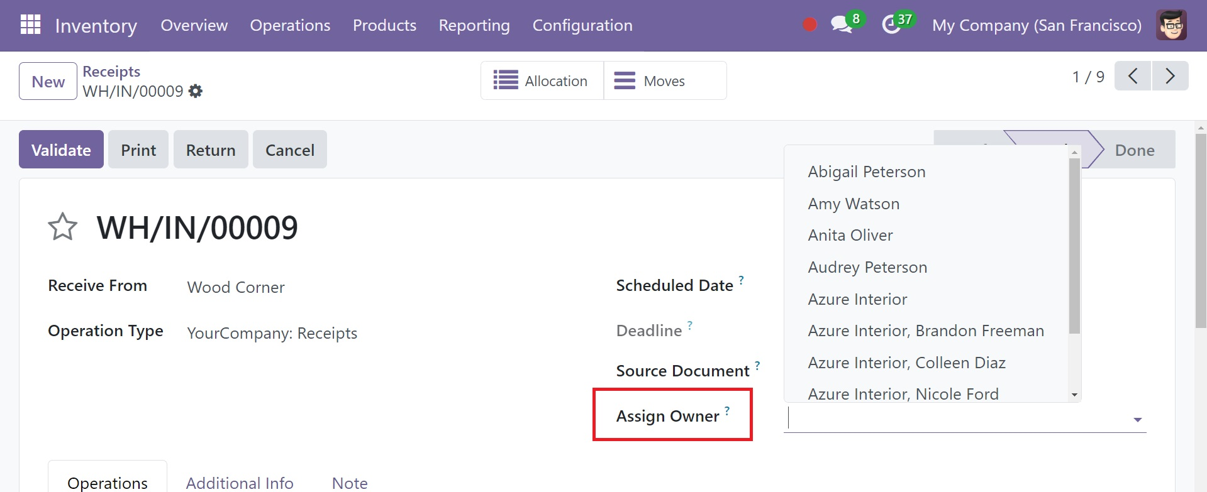This screenshot has height=492, width=1207.
Task: Click the dropdown list scroll-up arrow
Action: click(x=1074, y=152)
